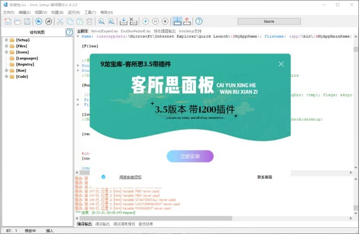The height and width of the screenshot is (234, 359).
Task: Expand the [Icons] tree node
Action: tap(6, 52)
